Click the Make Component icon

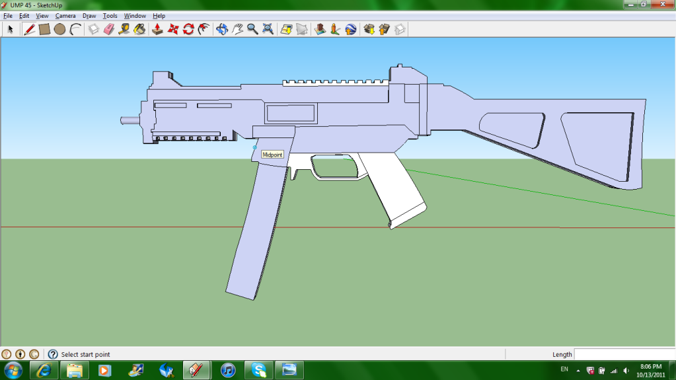(94, 29)
